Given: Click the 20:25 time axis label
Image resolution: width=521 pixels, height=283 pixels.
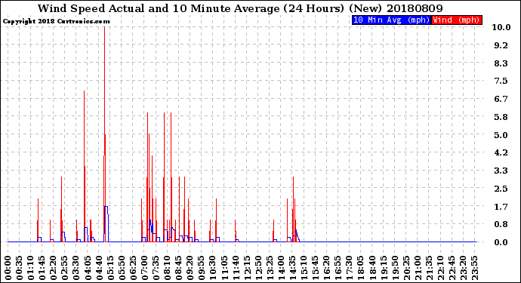Looking at the screenshot, I should (406, 268).
